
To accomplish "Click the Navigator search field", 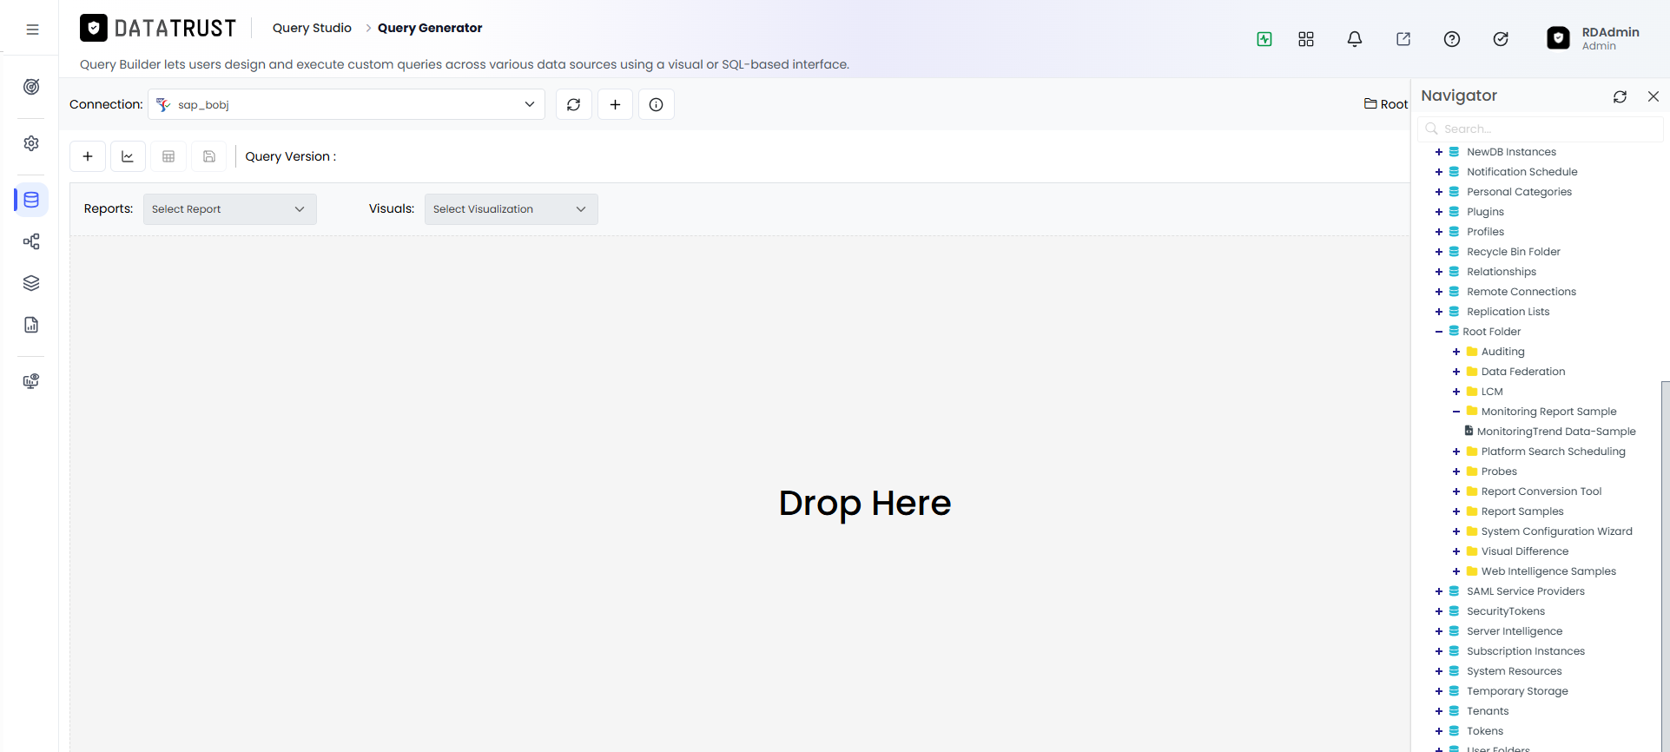I will (x=1541, y=129).
